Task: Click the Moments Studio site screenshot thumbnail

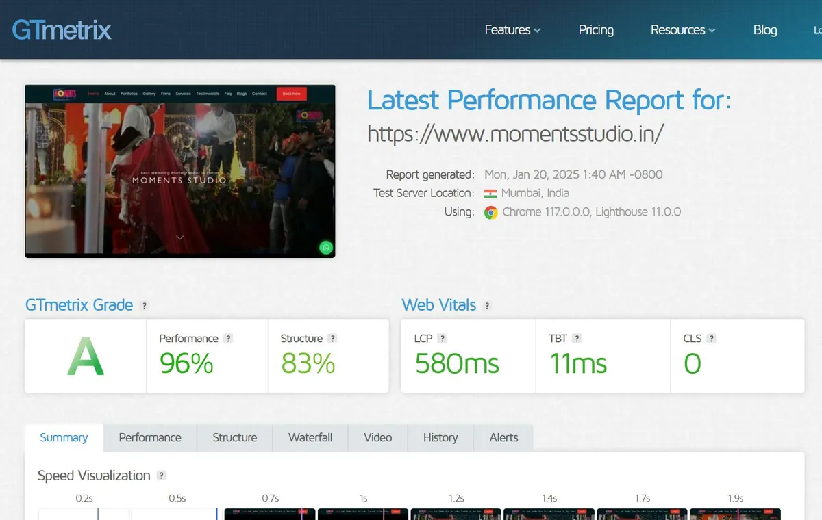Action: (x=180, y=171)
